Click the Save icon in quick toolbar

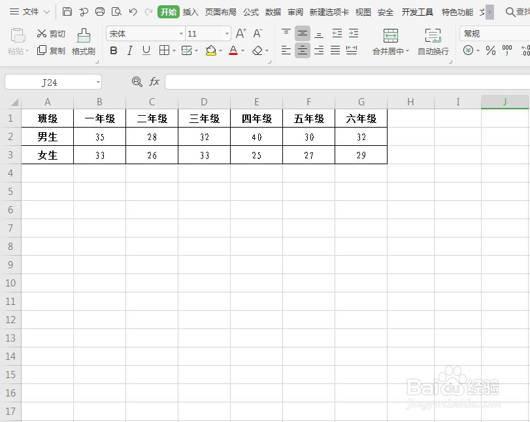pyautogui.click(x=67, y=12)
